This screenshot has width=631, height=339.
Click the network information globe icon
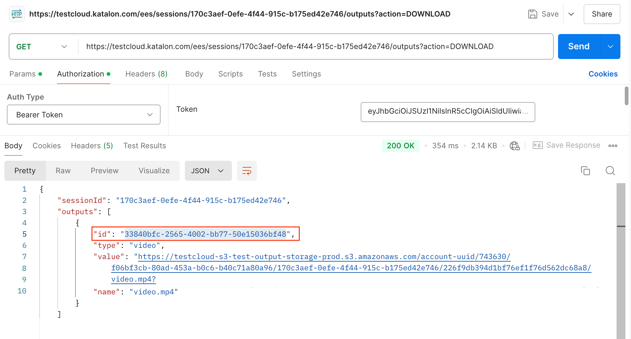click(x=514, y=145)
